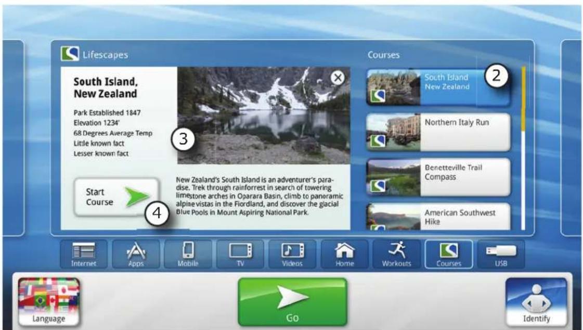Click the 'Little known fact' line

tap(98, 143)
